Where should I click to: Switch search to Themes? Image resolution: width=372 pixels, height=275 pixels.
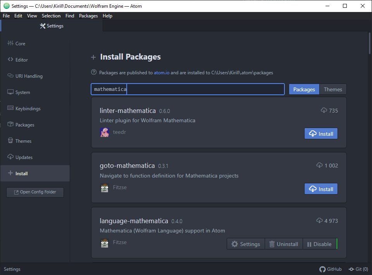333,89
